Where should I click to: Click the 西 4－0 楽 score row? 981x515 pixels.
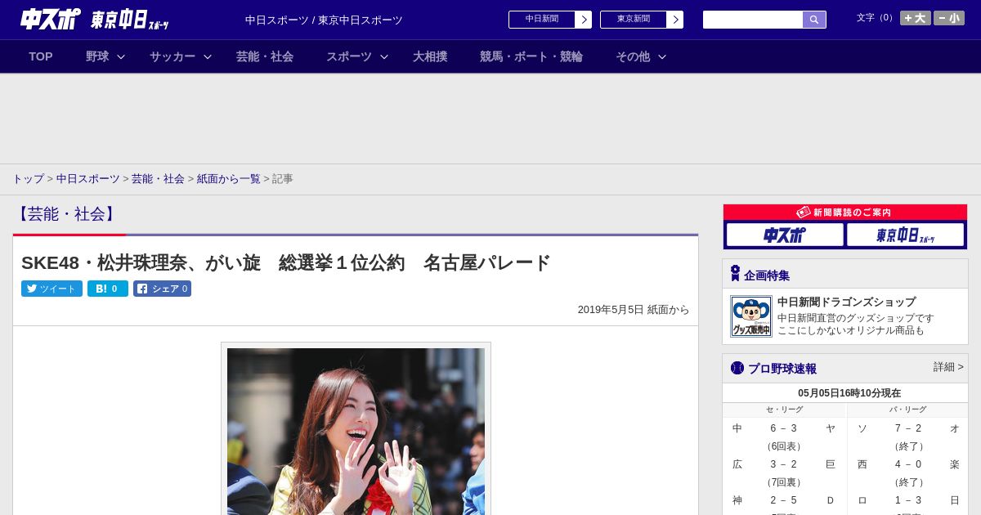907,464
